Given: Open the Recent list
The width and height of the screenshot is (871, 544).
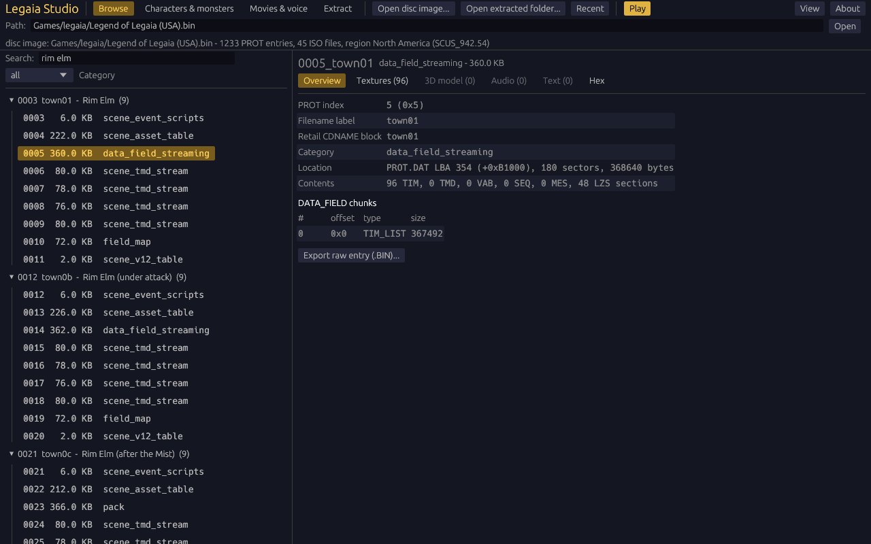Looking at the screenshot, I should [x=590, y=8].
